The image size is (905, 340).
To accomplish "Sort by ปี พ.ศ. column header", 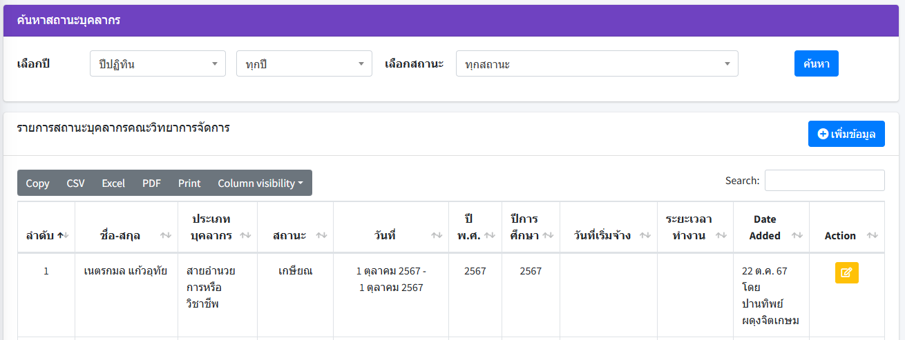I will pyautogui.click(x=489, y=236).
